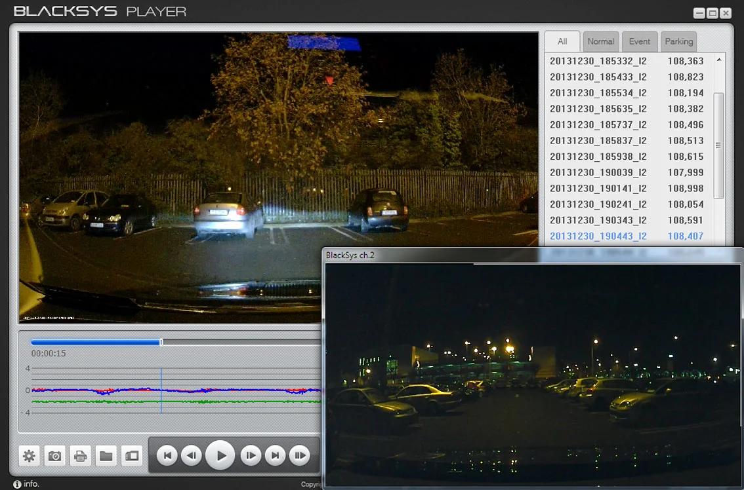Print the frame with the printer icon
Screen dimensions: 744x490
(x=80, y=456)
